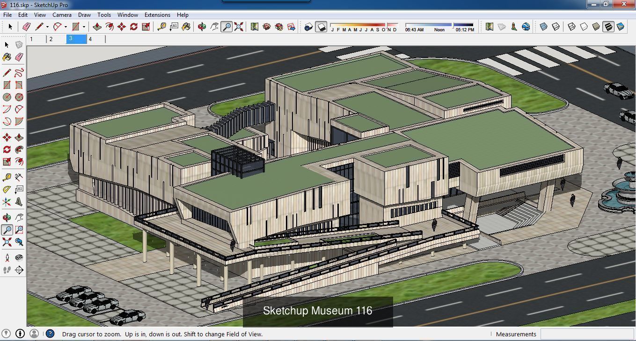Viewport: 636px width, 341px height.
Task: Activate the Push/Pull tool in top toolbar
Action: tap(97, 27)
